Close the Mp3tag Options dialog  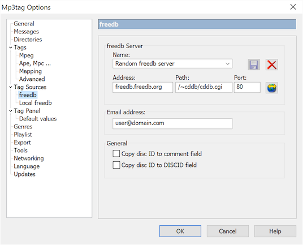click(293, 7)
